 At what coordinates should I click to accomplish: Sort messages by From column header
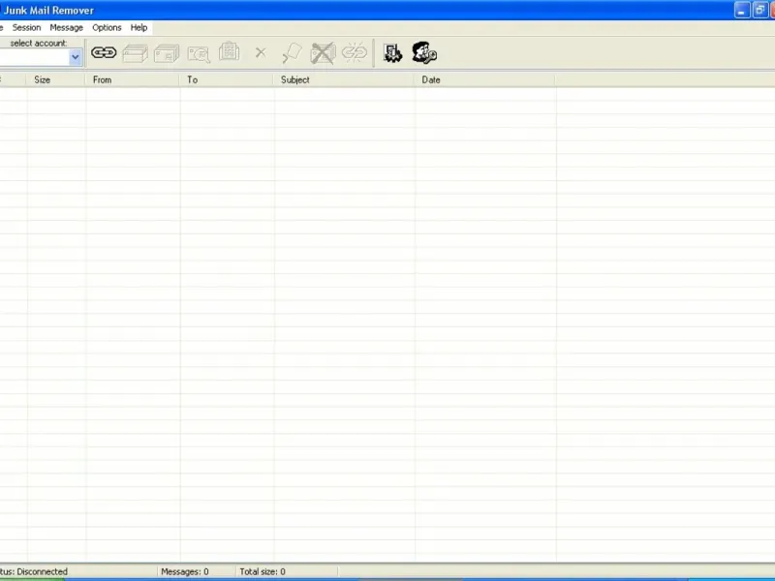coord(132,79)
